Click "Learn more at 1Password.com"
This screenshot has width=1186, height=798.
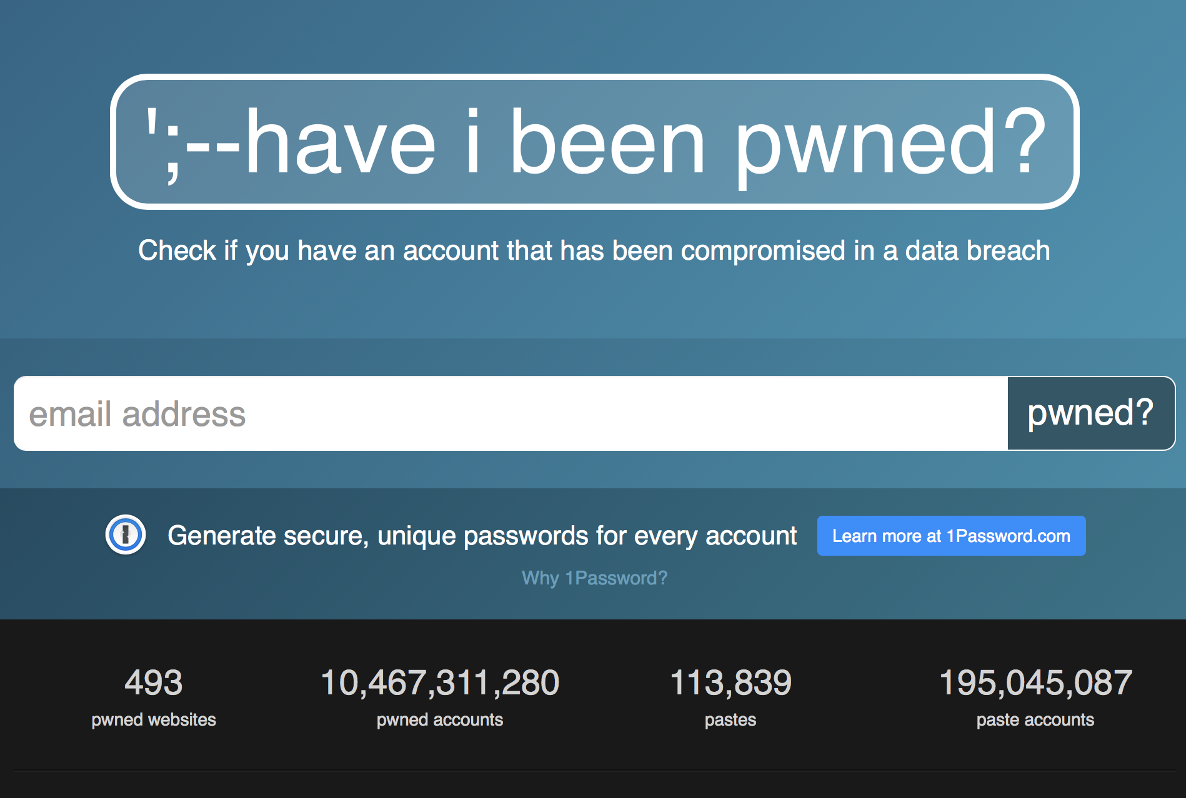[950, 535]
